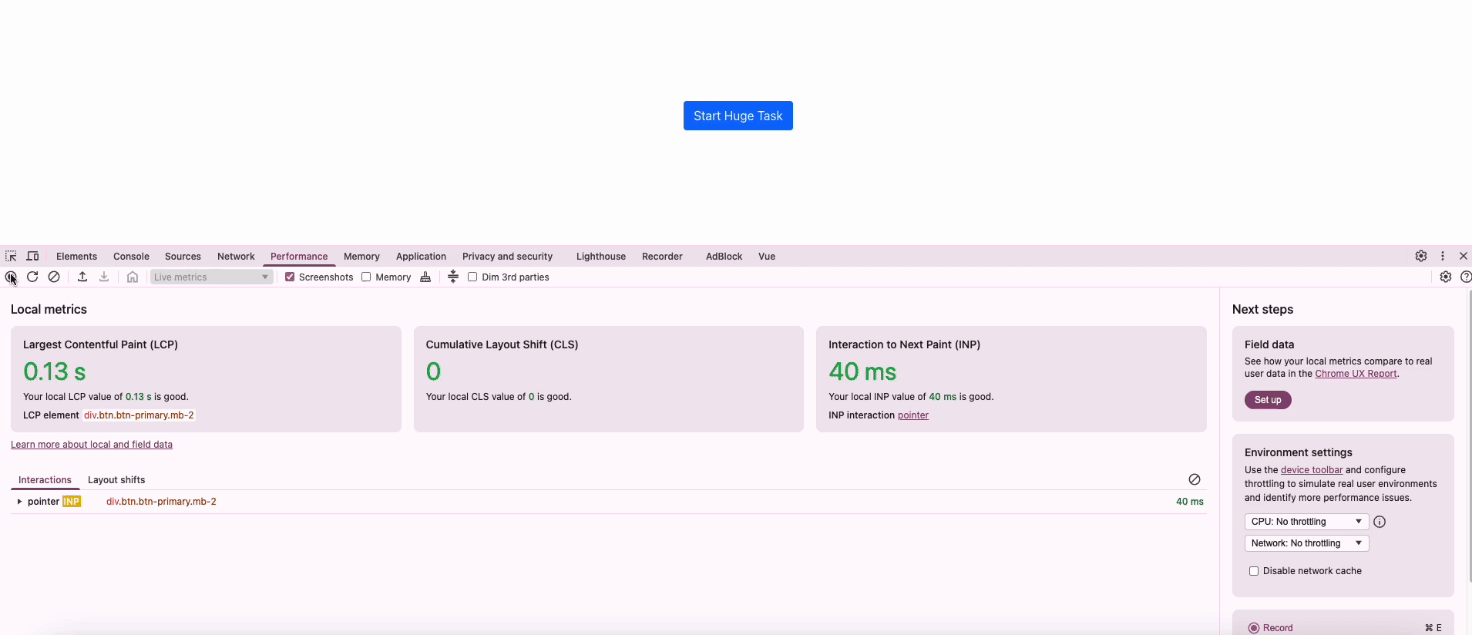The height and width of the screenshot is (635, 1472).
Task: Switch to the Network tab
Action: click(236, 257)
